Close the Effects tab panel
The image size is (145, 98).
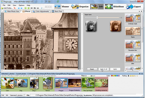[x=141, y=11]
